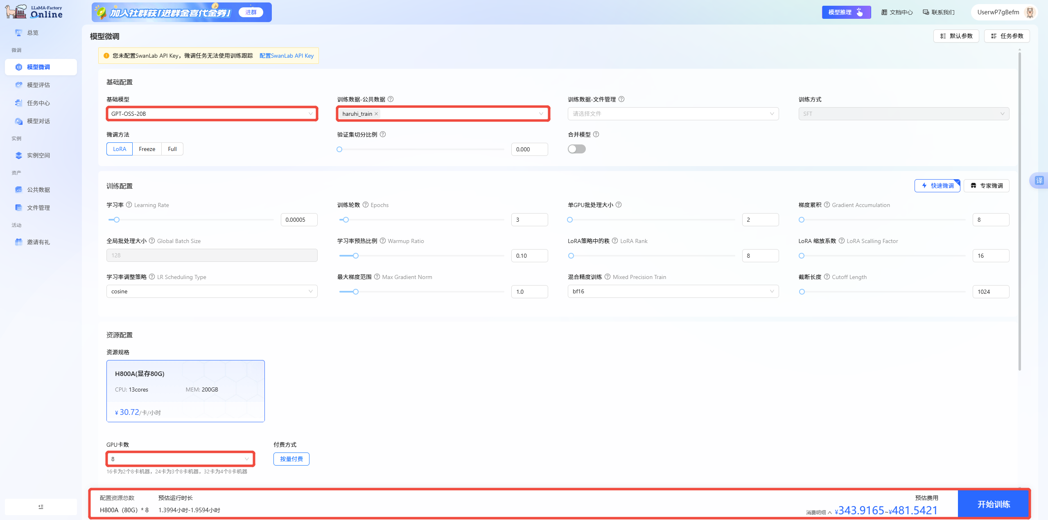Open the 基础模型 GPT-OSS-20B dropdown
This screenshot has width=1048, height=520.
pyautogui.click(x=212, y=114)
